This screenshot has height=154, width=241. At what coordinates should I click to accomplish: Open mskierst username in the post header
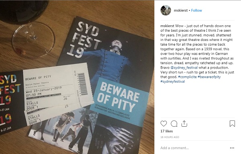point(181,10)
